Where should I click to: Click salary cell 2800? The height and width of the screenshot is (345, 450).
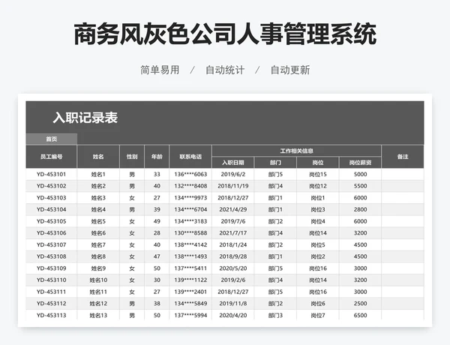[360, 209]
